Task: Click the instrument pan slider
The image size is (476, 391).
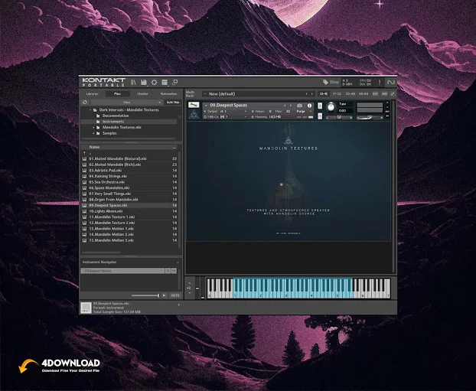Action: tap(339, 118)
